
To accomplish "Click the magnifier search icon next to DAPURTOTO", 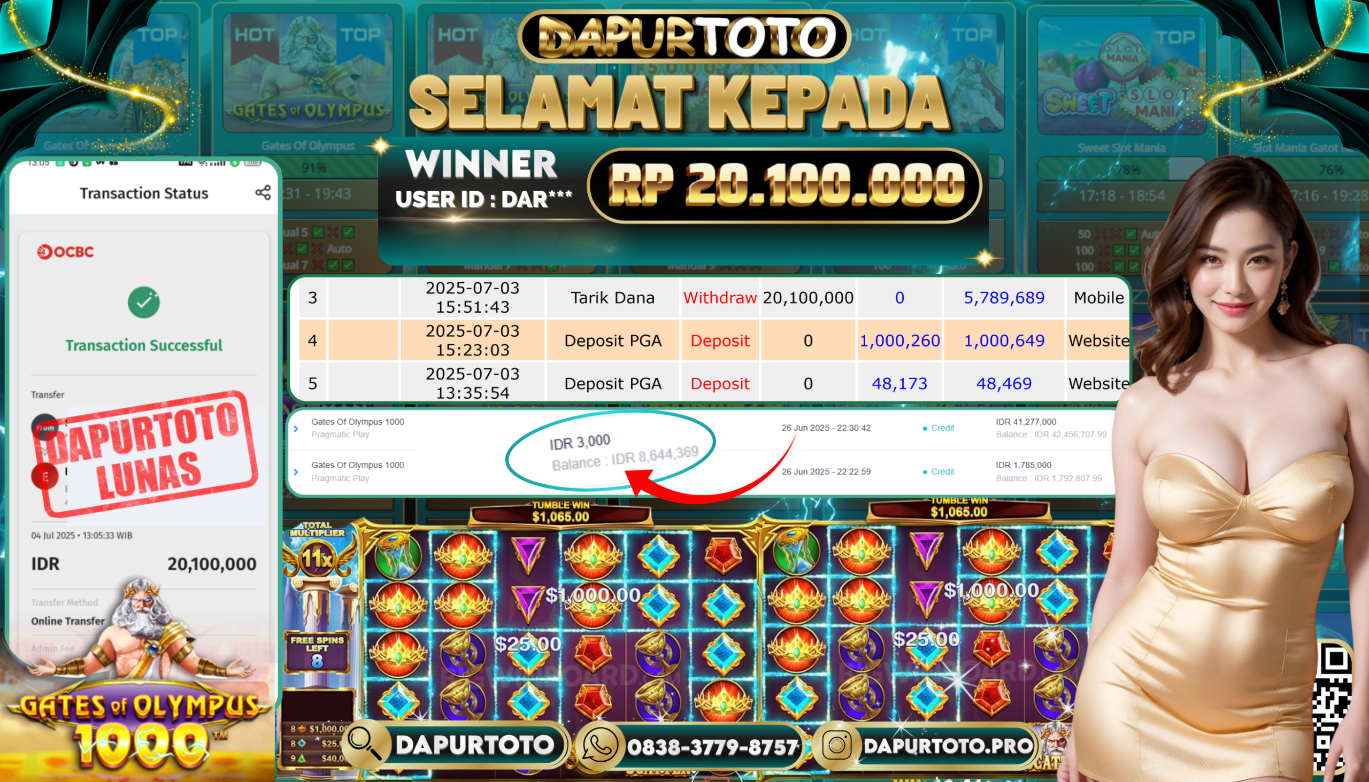I will click(365, 745).
